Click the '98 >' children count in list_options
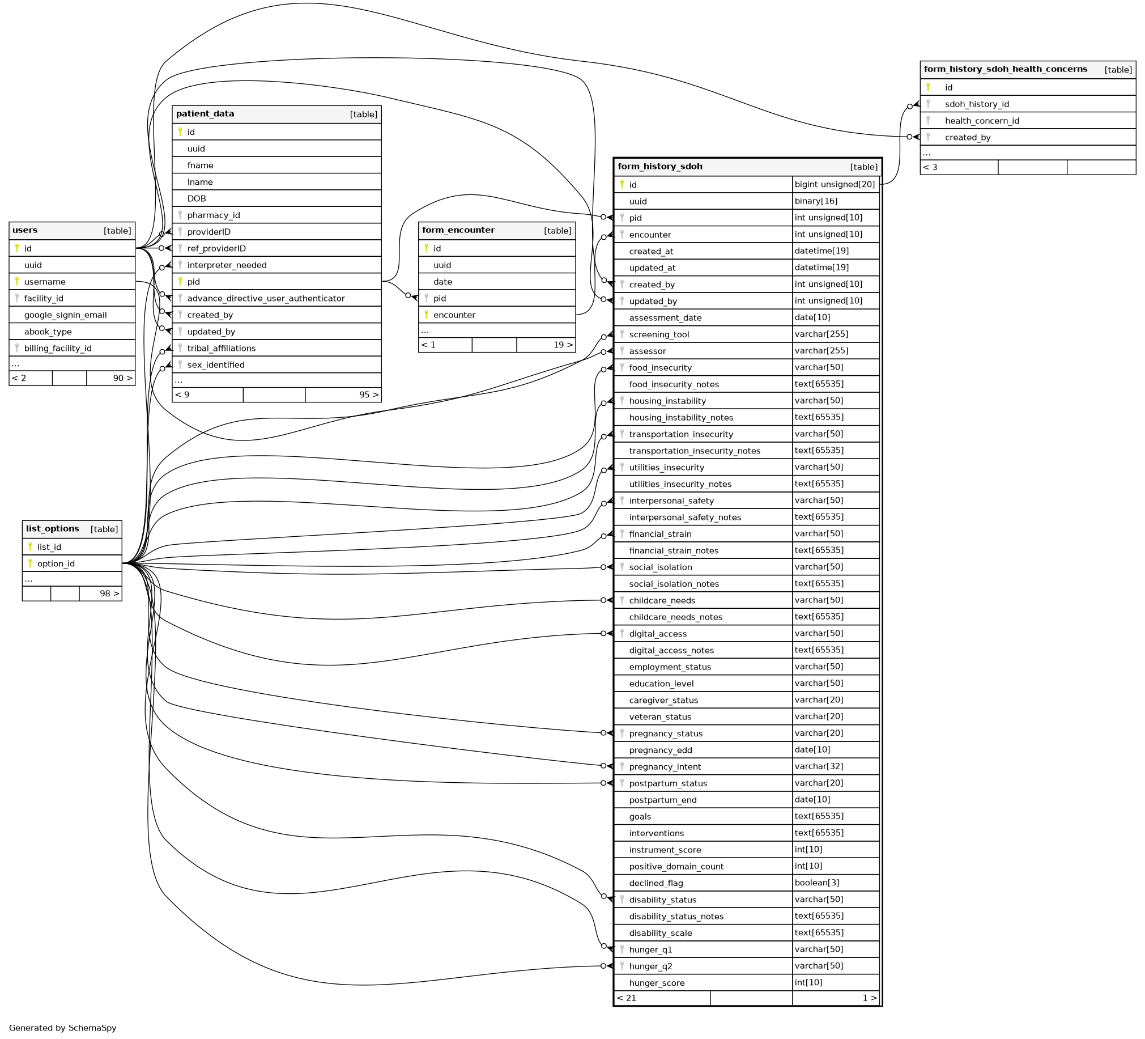Screen dimensions: 1145x1039 109,593
